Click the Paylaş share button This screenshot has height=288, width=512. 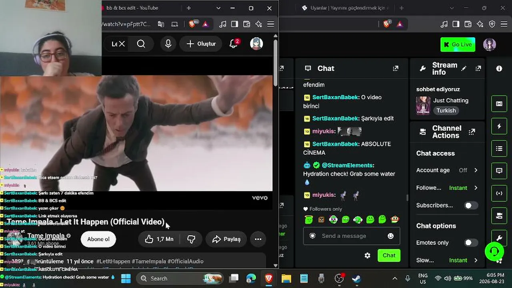pyautogui.click(x=226, y=239)
